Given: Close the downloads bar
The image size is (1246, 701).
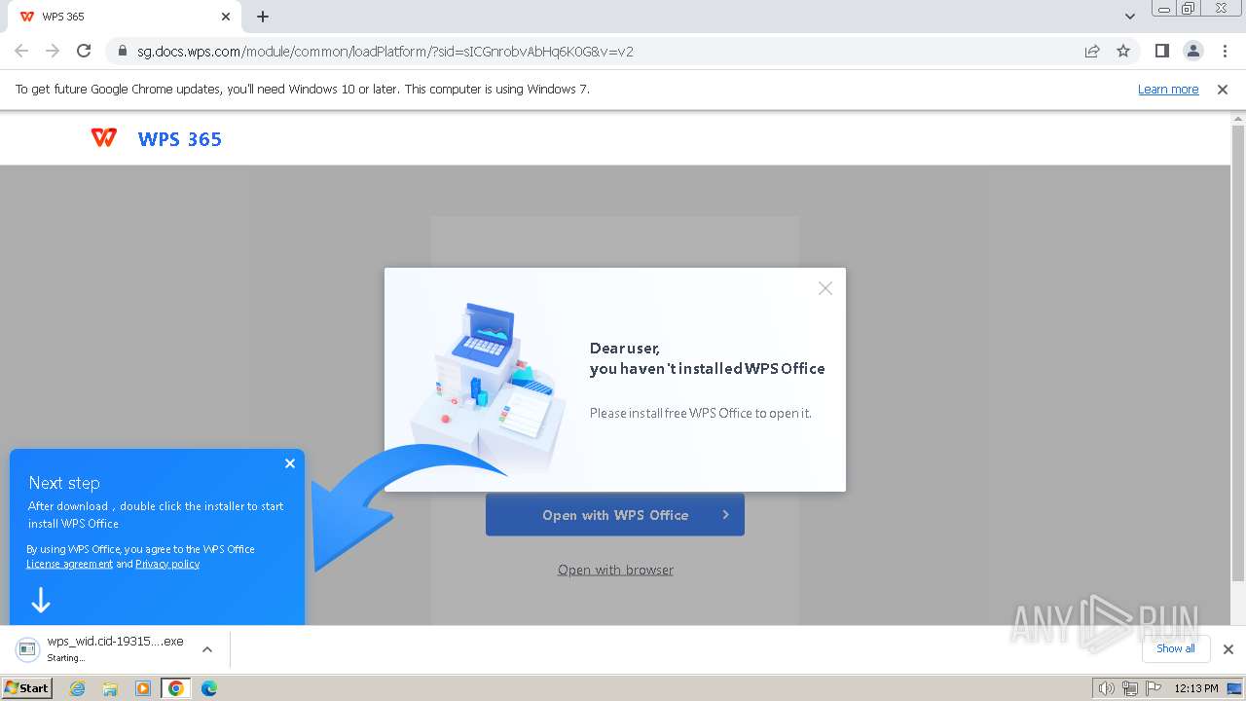Looking at the screenshot, I should pos(1228,649).
